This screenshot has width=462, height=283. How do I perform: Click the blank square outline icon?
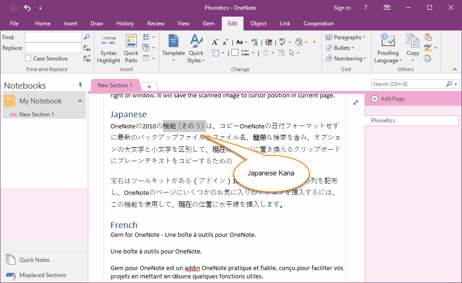235,53
